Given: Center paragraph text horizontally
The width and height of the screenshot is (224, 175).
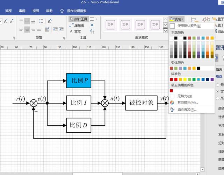Looking at the screenshot, I should 27,29.
